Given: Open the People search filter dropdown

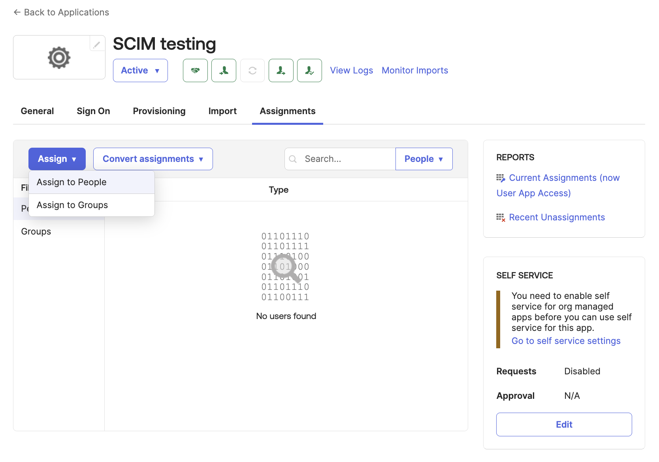Looking at the screenshot, I should [x=424, y=159].
